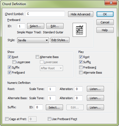Open the Edit Styles dialog
The height and width of the screenshot is (126, 119).
(x=60, y=40)
